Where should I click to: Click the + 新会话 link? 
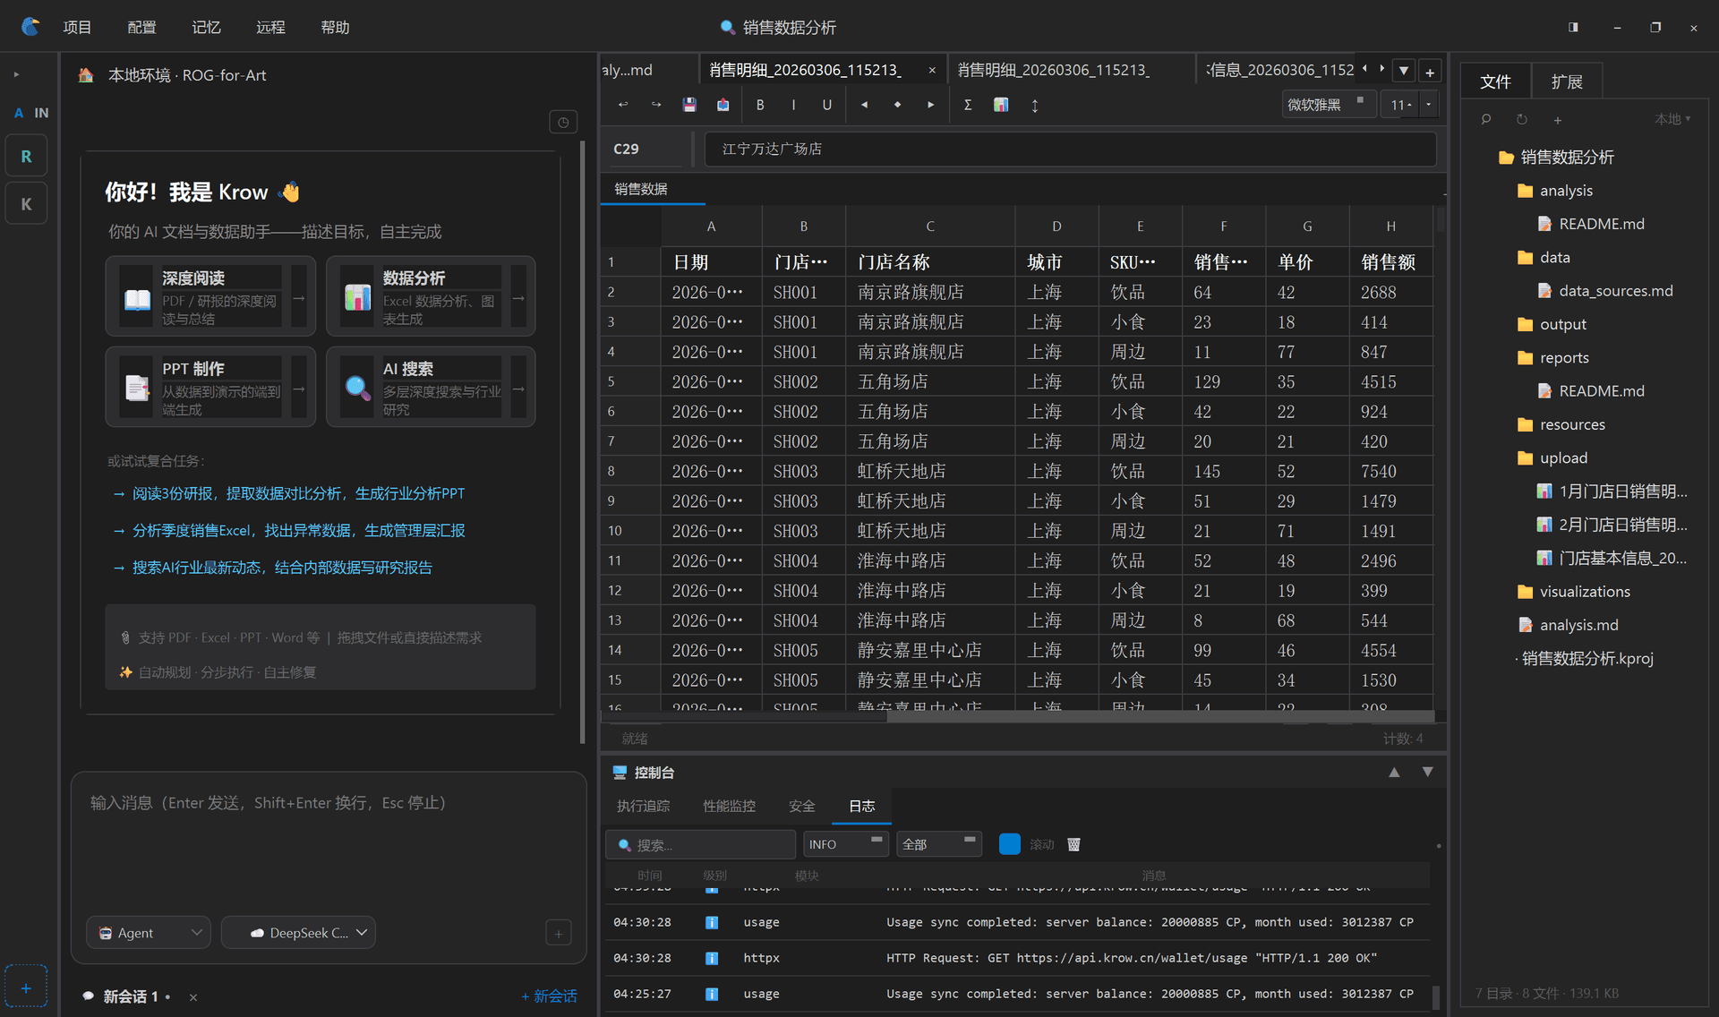tap(549, 996)
